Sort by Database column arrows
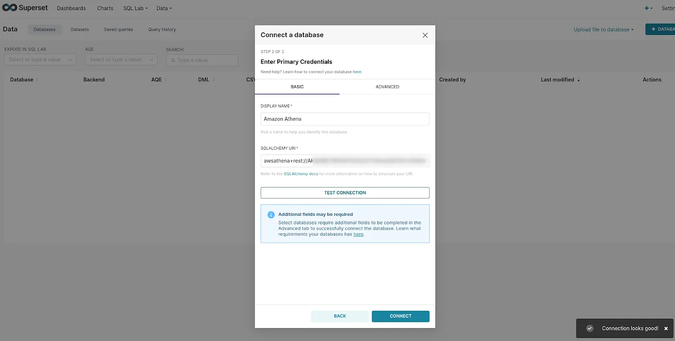Screen dimensions: 675x341 38,80
